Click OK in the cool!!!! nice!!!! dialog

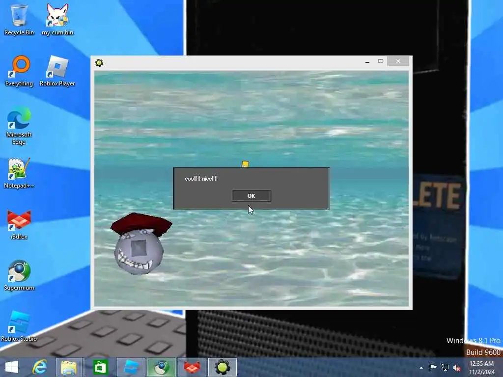251,196
